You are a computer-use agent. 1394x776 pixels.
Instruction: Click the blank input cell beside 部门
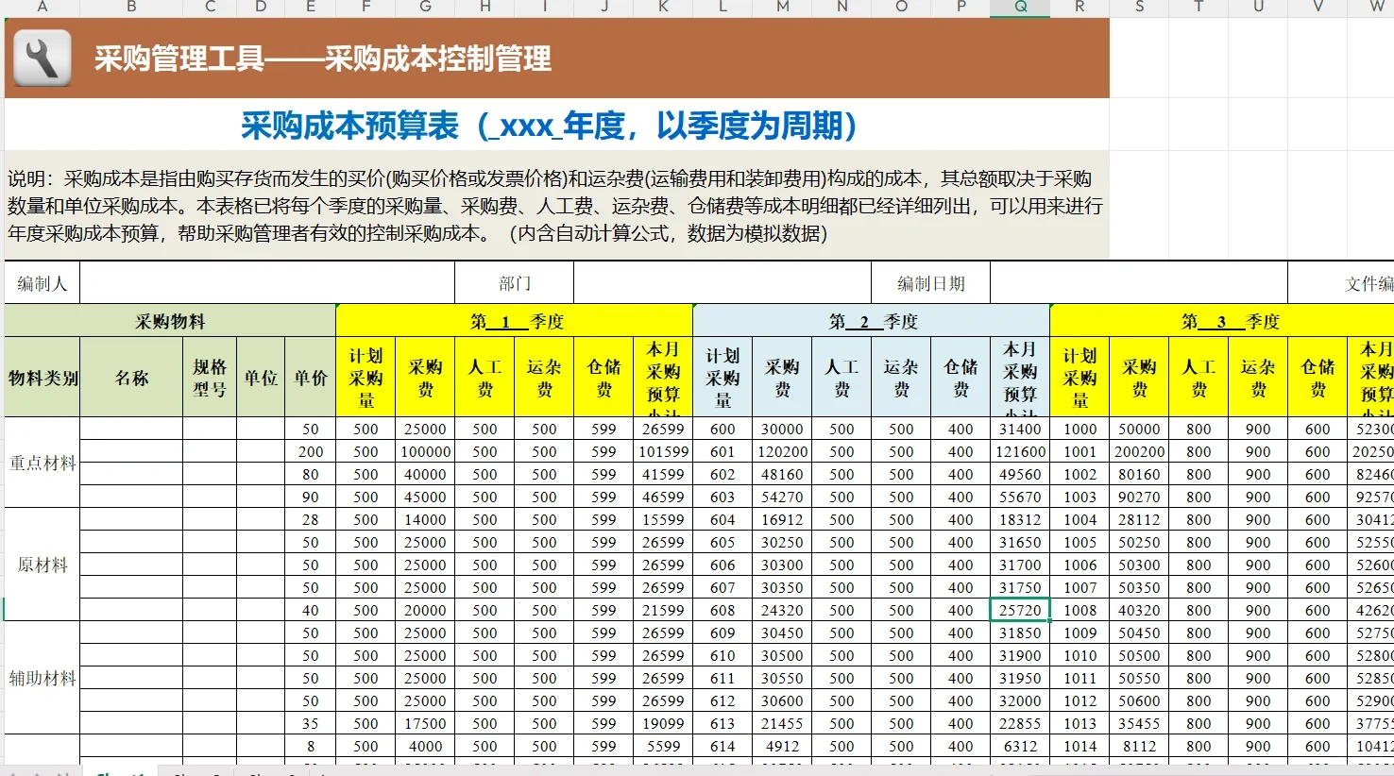[722, 281]
